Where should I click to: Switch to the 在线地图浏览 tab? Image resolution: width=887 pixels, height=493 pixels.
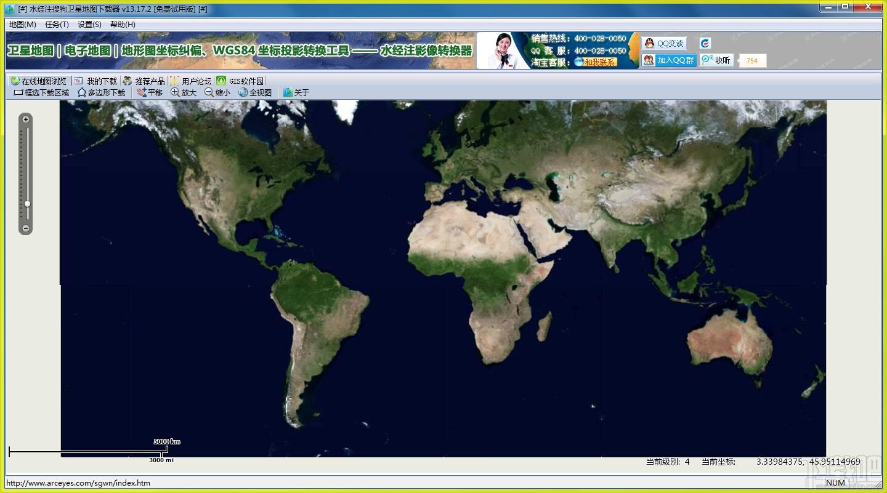coord(39,81)
